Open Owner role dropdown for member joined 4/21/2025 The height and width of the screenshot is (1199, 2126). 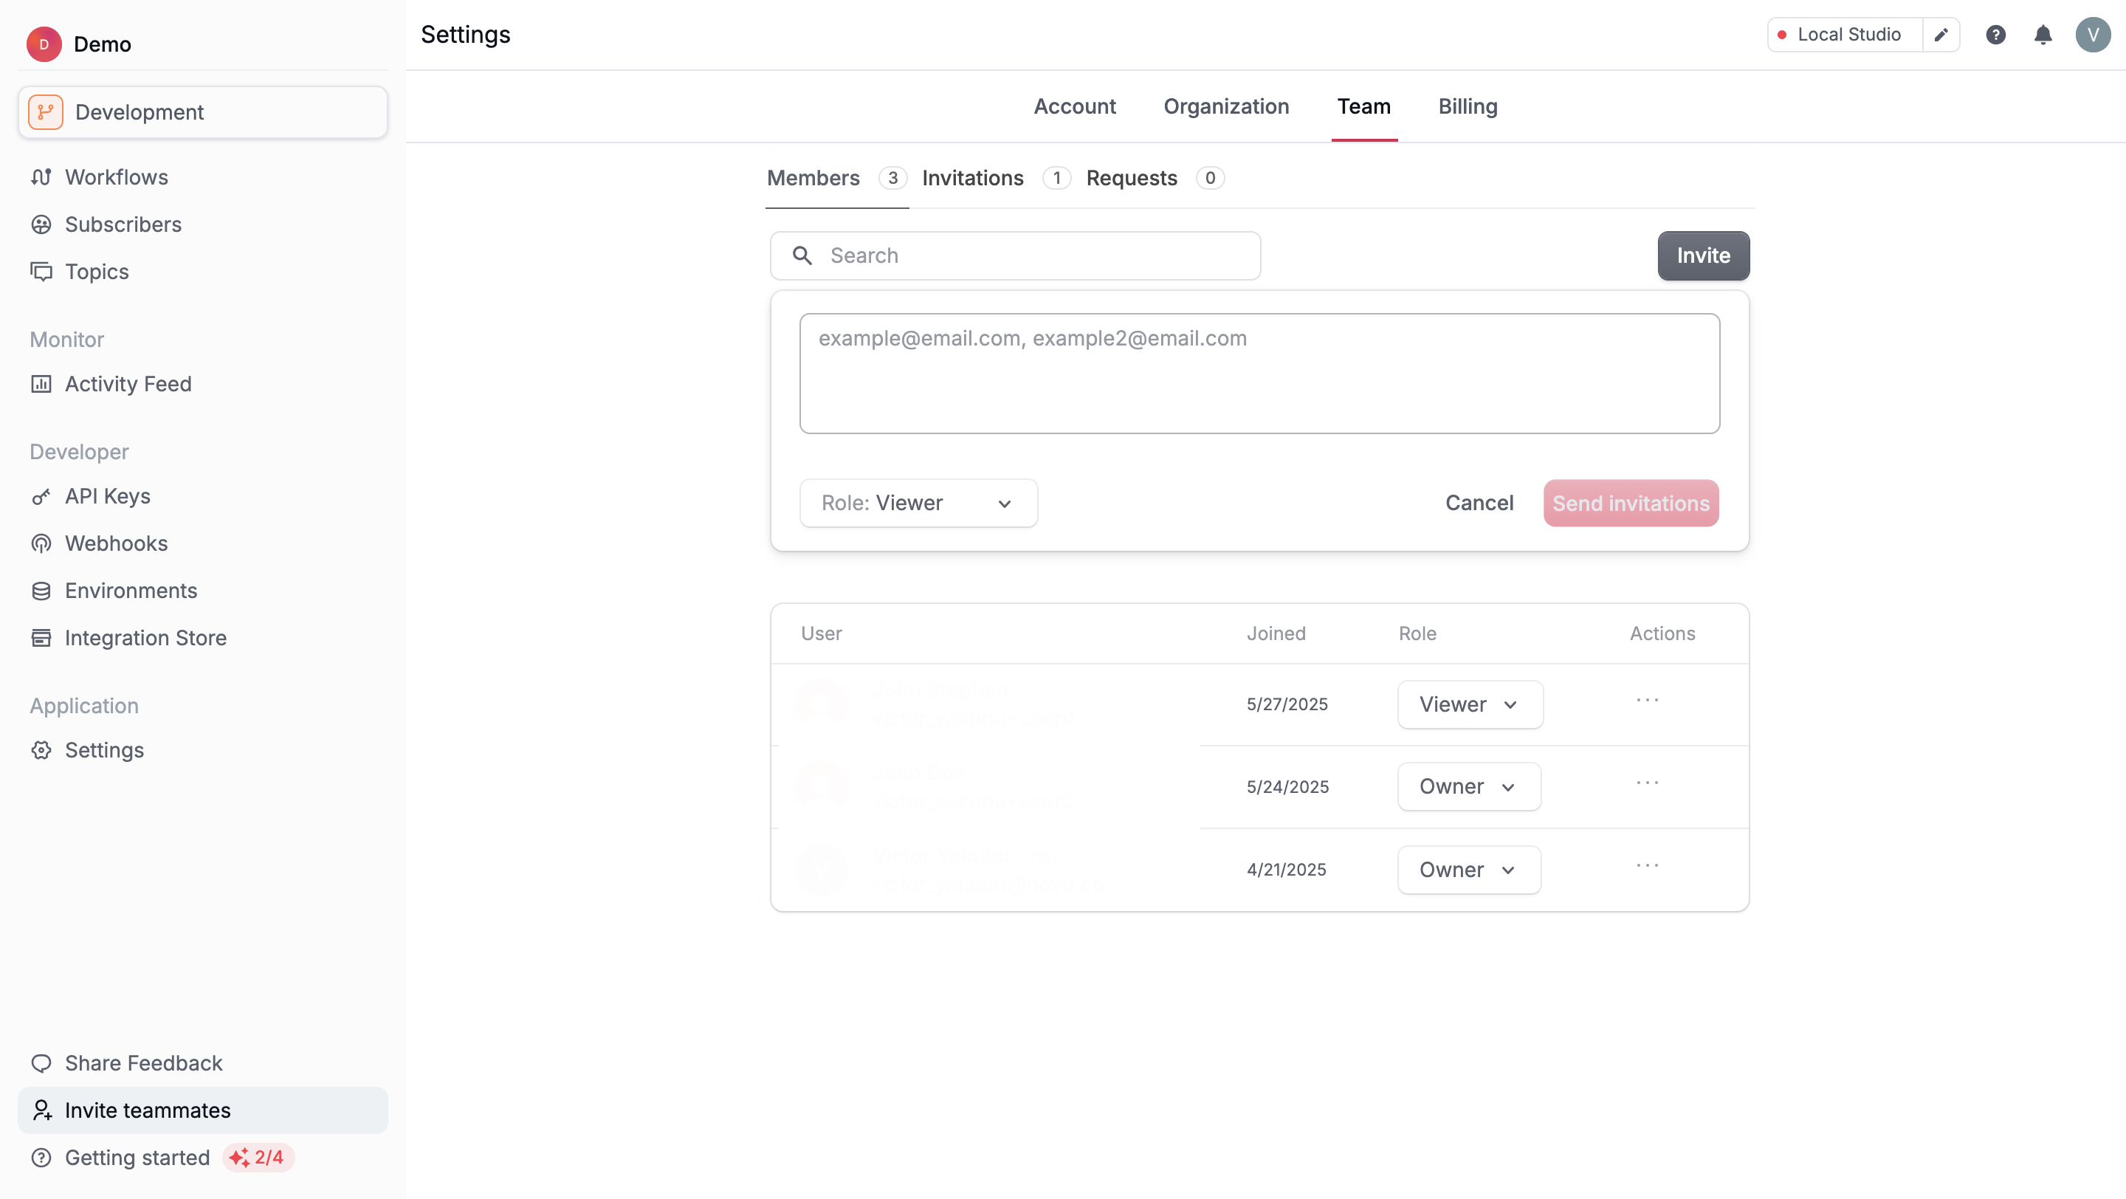(x=1468, y=869)
